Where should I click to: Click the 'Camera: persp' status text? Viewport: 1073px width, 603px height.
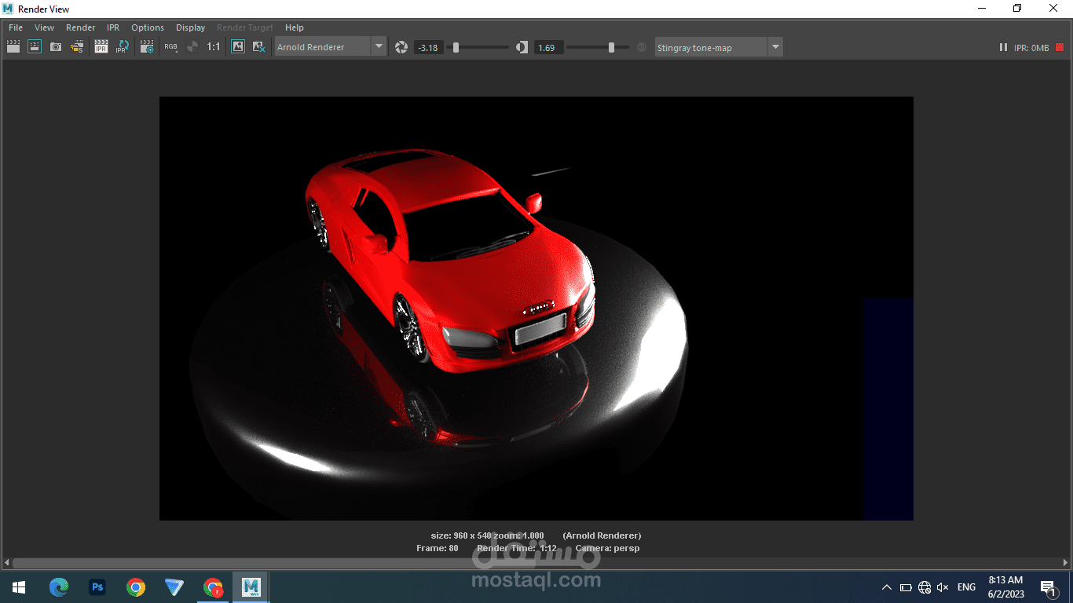(x=607, y=548)
